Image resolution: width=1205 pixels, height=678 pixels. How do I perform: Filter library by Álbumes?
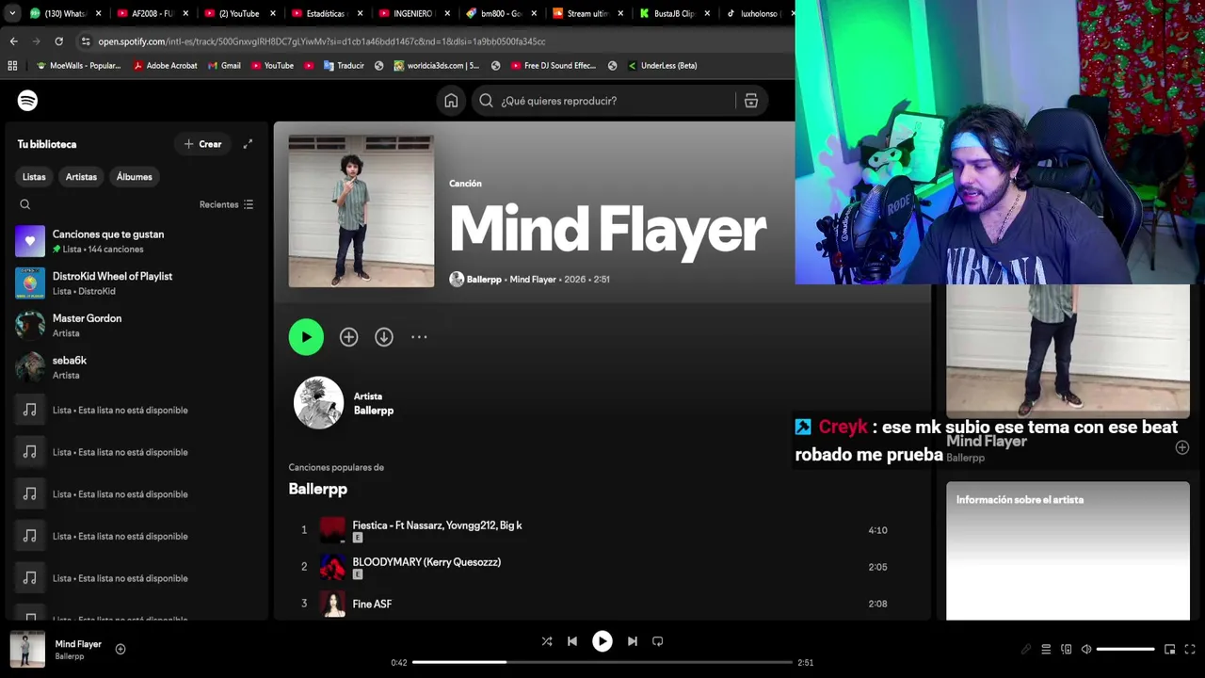135,177
